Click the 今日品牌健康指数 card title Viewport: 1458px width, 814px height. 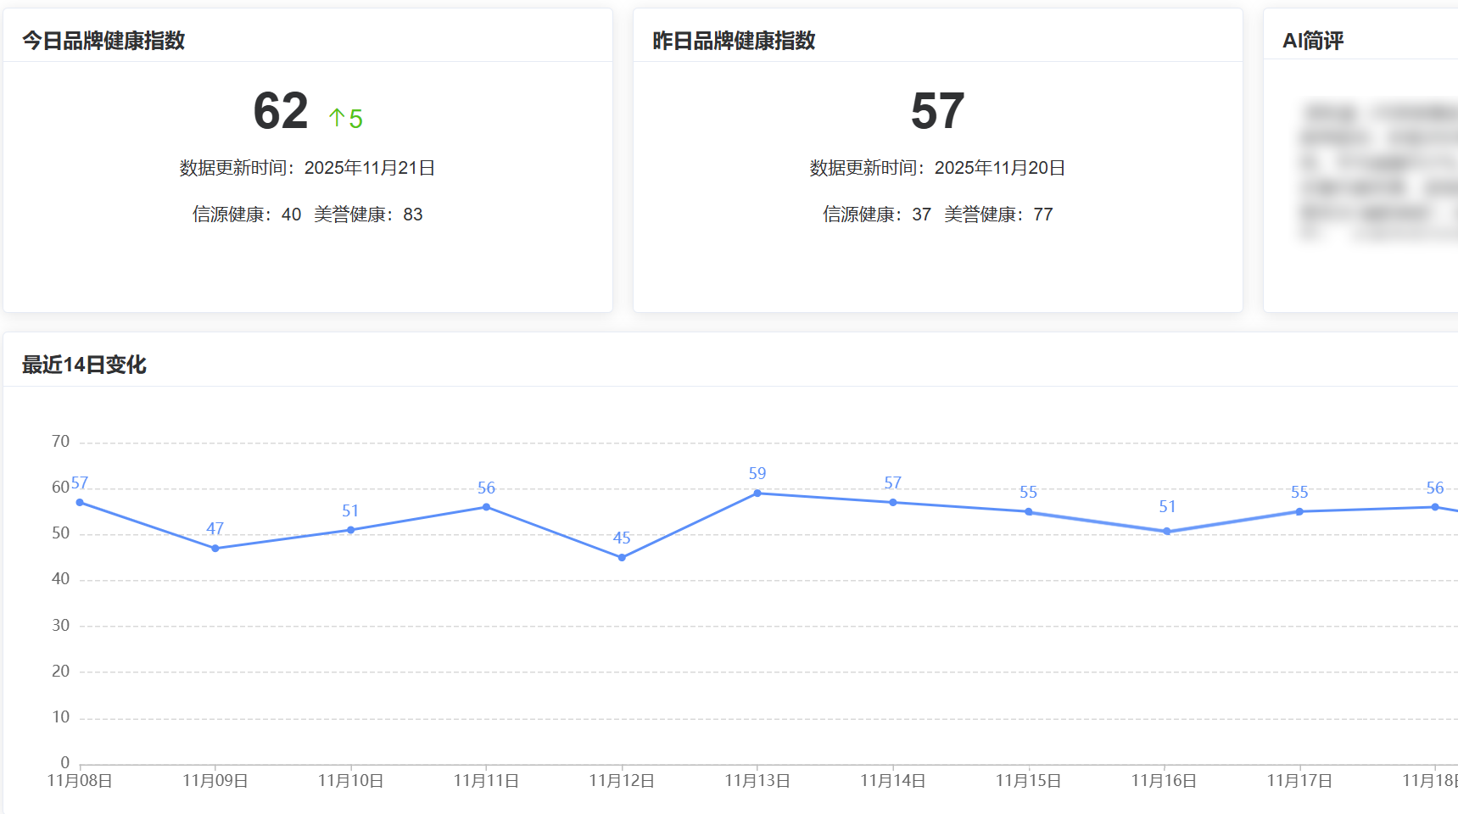(103, 41)
